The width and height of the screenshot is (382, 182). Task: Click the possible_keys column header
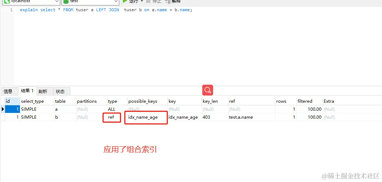148,101
